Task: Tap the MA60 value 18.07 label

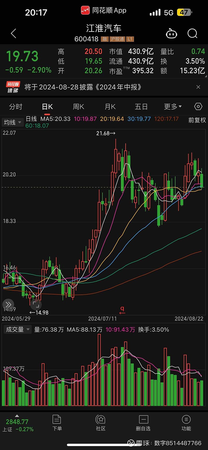Action: click(x=37, y=126)
